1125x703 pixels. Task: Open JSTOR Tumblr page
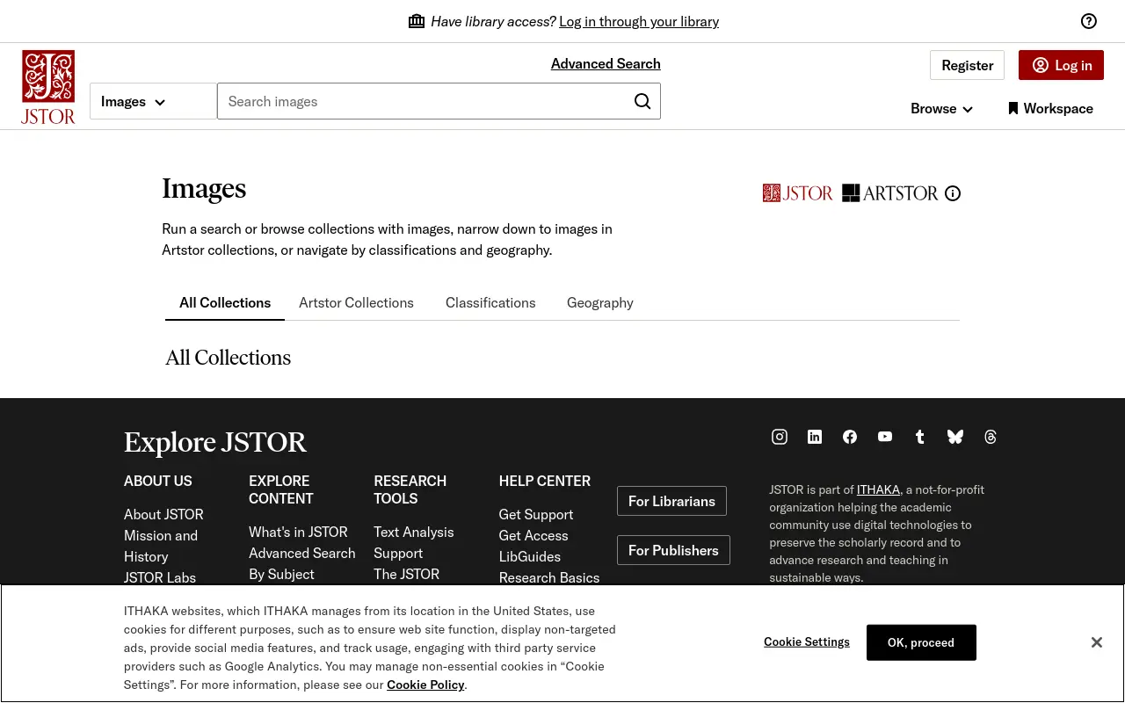click(920, 437)
